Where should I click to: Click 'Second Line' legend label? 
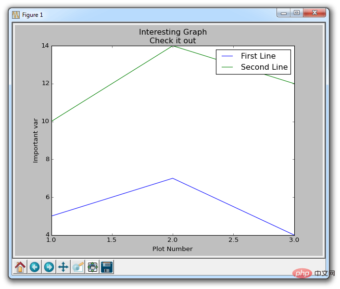pyautogui.click(x=264, y=67)
